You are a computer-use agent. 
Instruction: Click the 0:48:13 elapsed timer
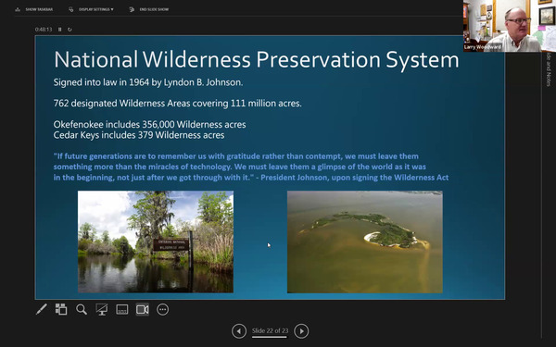44,30
